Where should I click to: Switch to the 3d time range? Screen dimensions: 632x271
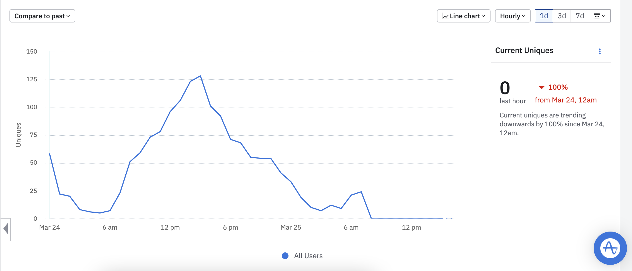click(x=562, y=16)
